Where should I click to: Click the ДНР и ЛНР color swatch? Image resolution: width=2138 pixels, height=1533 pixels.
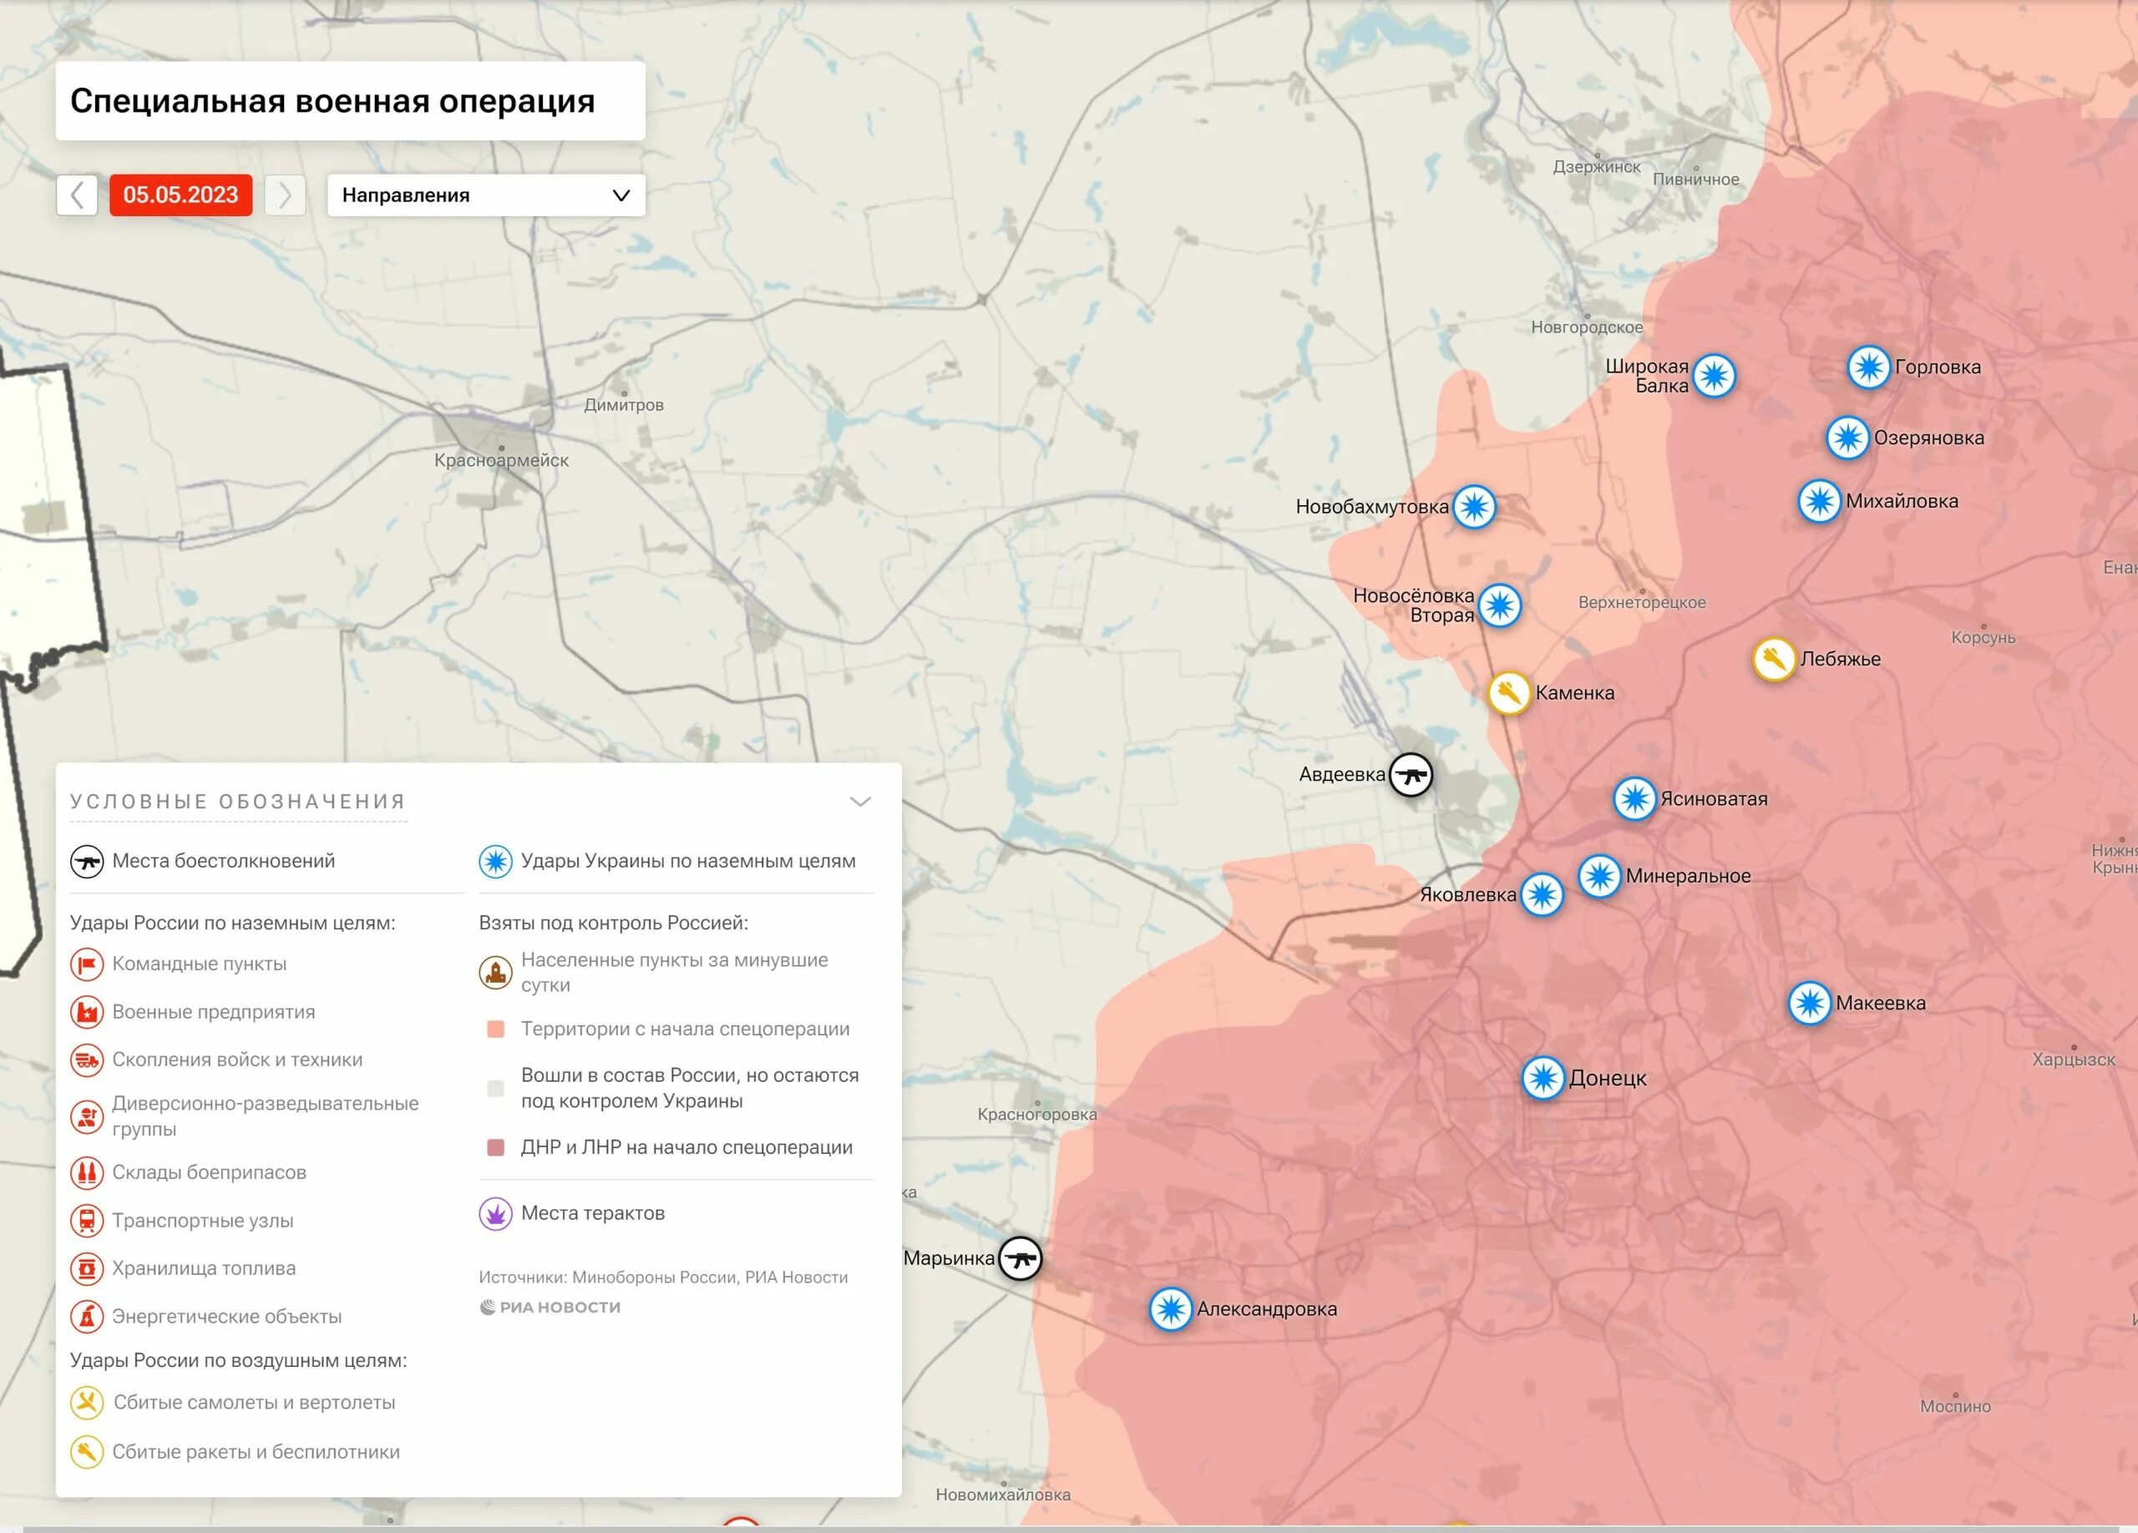point(496,1147)
